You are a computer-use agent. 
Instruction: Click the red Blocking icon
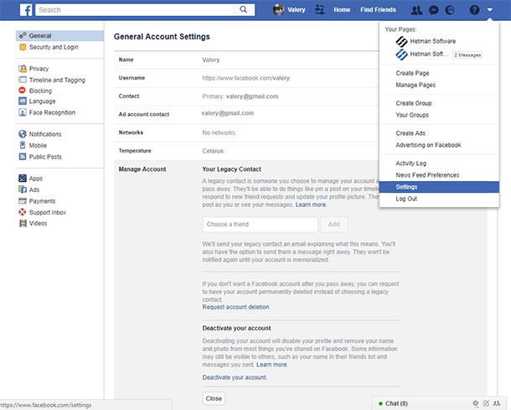22,91
